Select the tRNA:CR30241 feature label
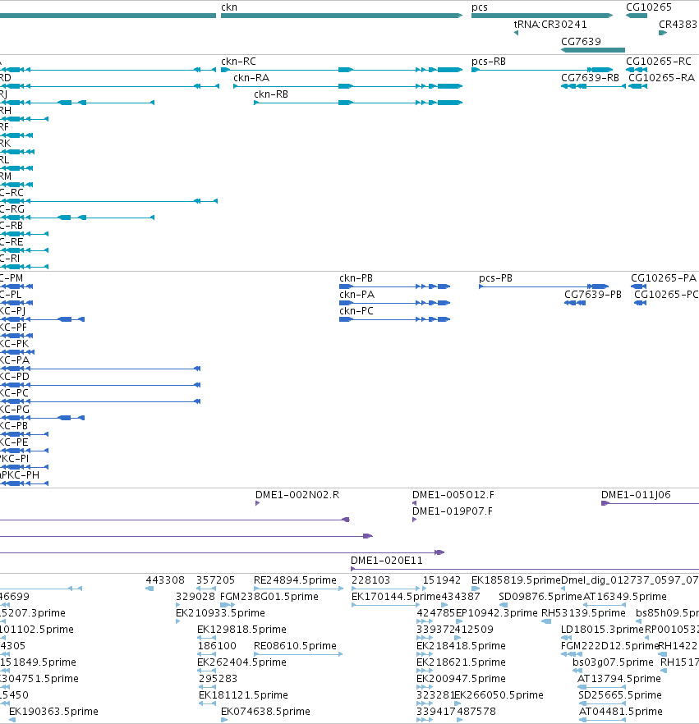The width and height of the screenshot is (699, 724). click(550, 25)
